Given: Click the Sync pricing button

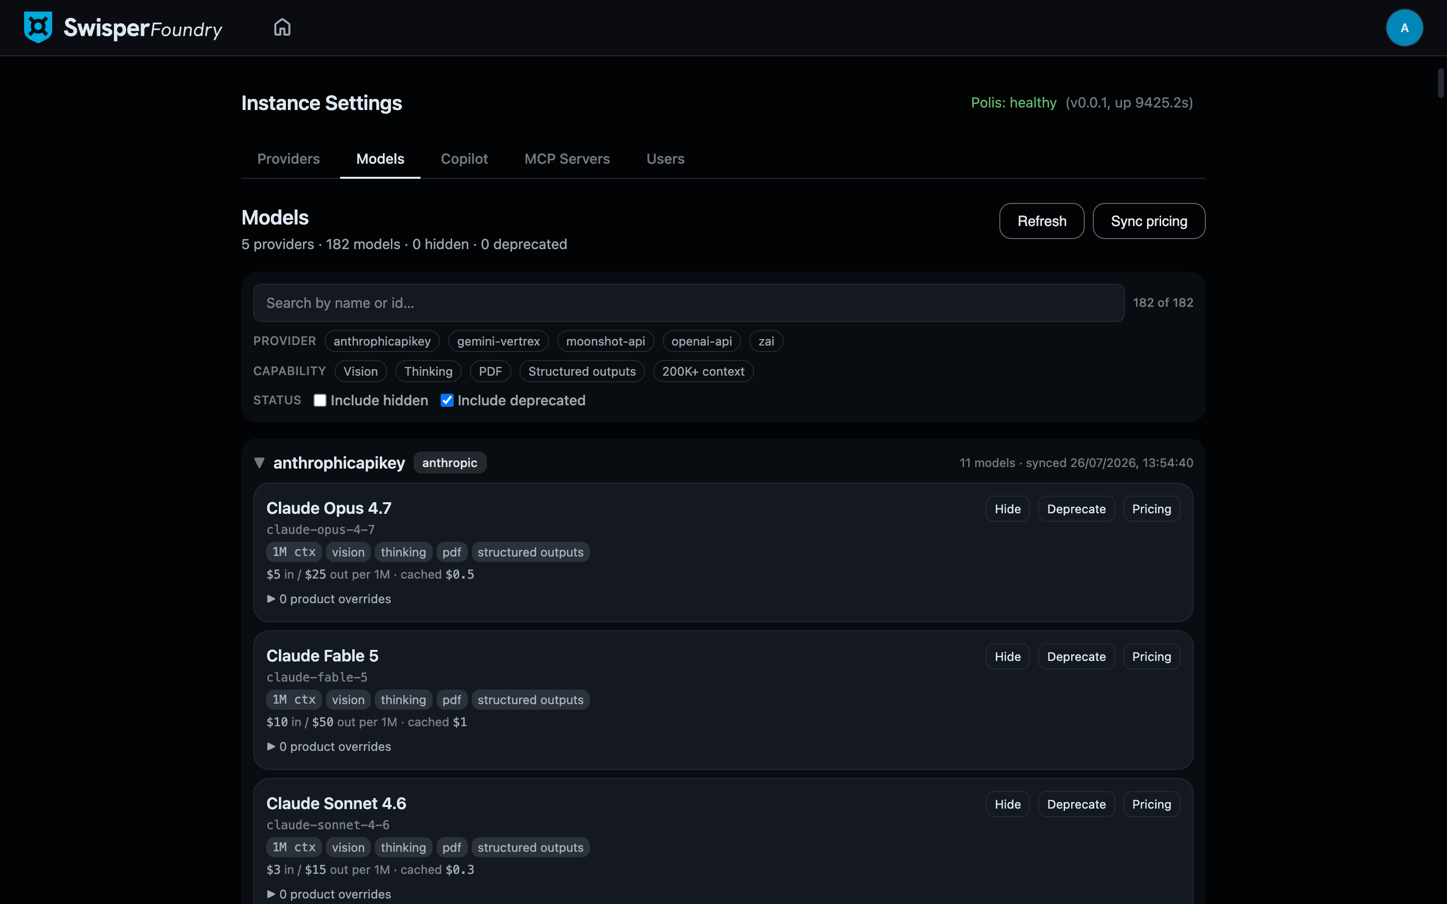Looking at the screenshot, I should [x=1149, y=221].
